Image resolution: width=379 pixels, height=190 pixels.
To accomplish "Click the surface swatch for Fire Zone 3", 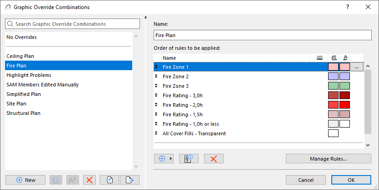I will click(344, 86).
